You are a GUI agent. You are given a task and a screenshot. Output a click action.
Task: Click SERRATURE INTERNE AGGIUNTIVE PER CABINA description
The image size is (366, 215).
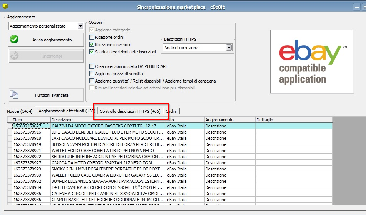108,157
